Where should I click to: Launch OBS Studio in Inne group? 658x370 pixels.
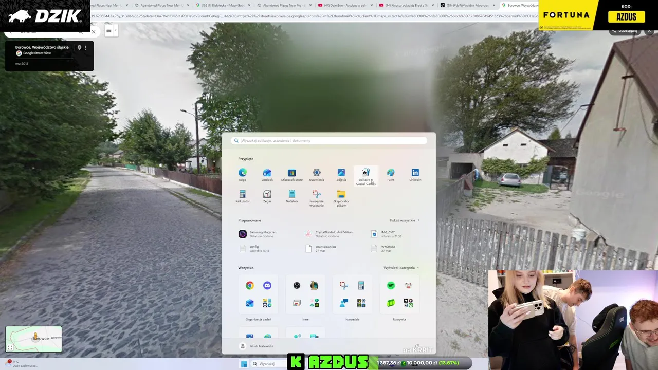click(x=297, y=286)
